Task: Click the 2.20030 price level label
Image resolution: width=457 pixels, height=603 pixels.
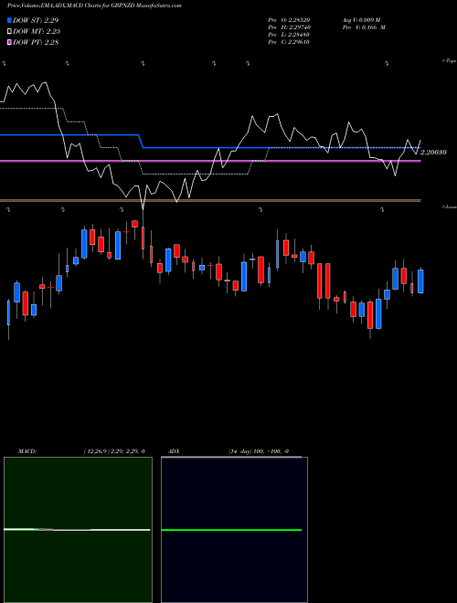Action: pyautogui.click(x=433, y=153)
